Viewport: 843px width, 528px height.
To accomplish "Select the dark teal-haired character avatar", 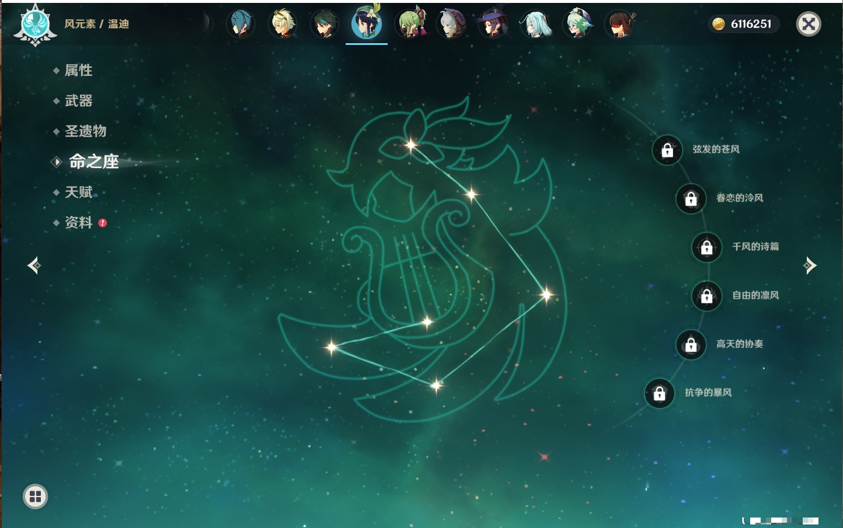I will pos(325,24).
